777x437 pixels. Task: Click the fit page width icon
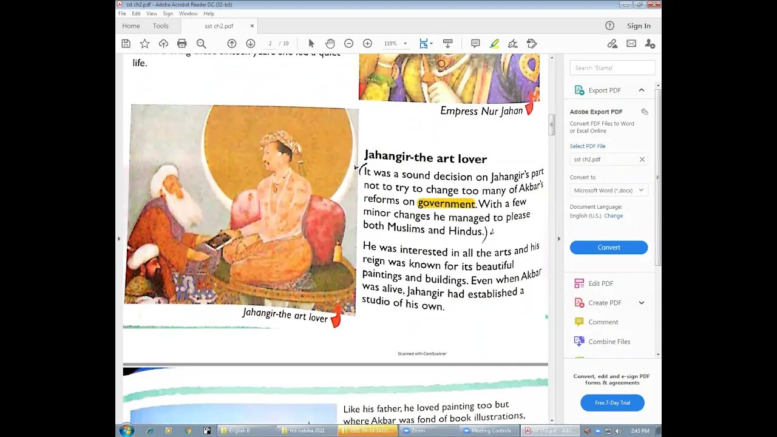(424, 44)
